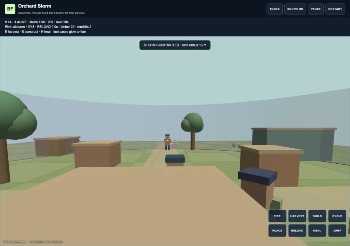Tap the HARVEST action button

point(297,216)
